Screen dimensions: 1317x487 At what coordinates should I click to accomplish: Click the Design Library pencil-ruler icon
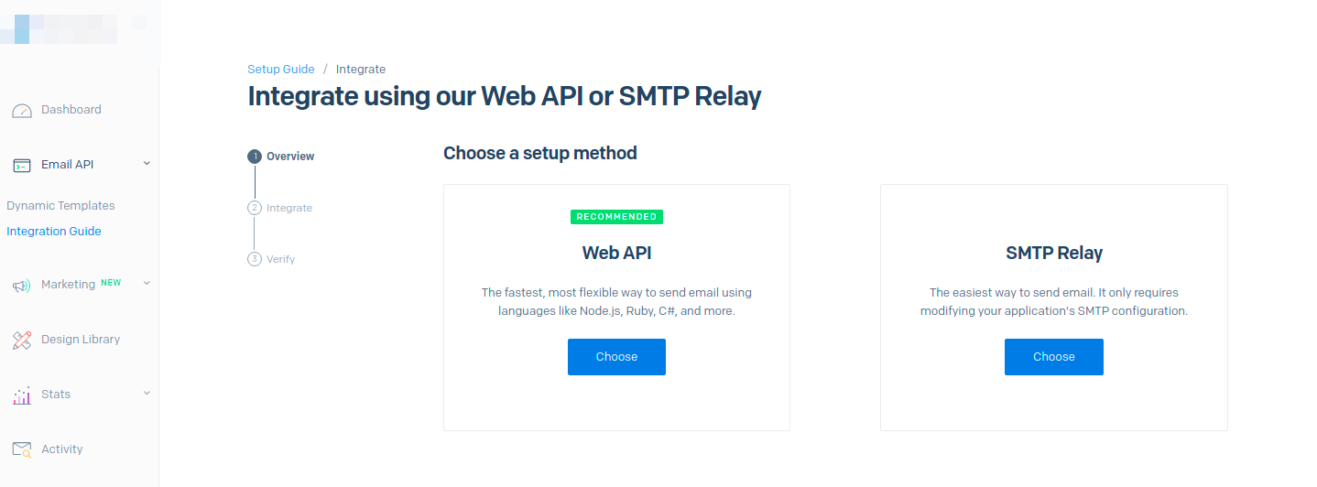tap(22, 341)
